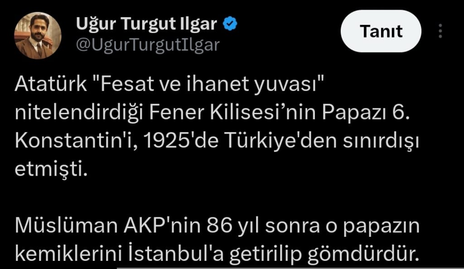464x269 pixels.
Task: Click the word kemiklerini in the last line
Action: (x=68, y=254)
